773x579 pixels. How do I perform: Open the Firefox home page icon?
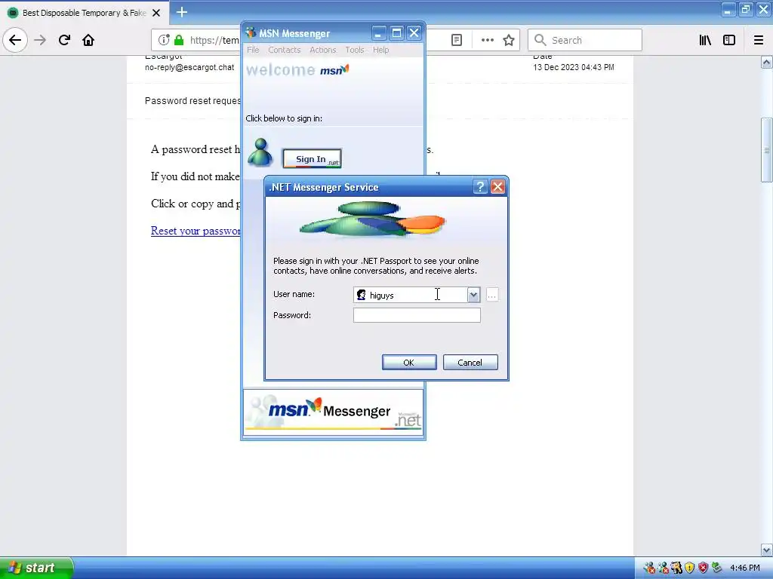pos(88,40)
